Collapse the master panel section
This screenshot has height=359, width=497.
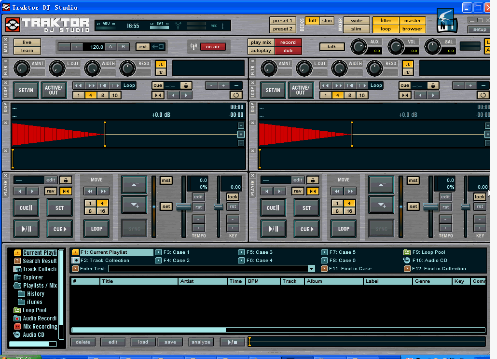(5, 39)
